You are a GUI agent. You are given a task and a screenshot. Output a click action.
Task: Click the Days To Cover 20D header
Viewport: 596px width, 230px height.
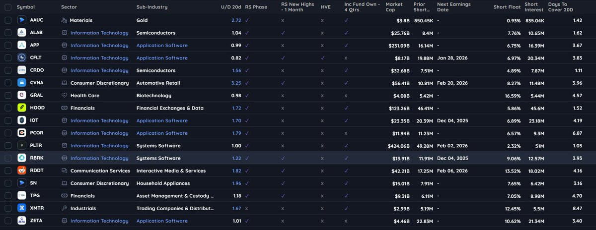tap(560, 7)
